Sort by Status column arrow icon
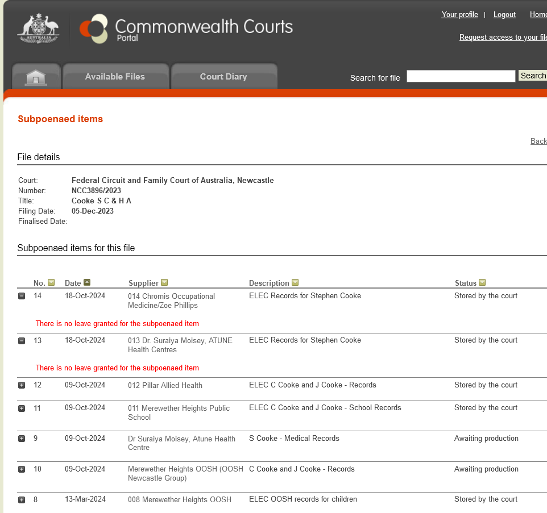547x513 pixels. click(x=482, y=283)
